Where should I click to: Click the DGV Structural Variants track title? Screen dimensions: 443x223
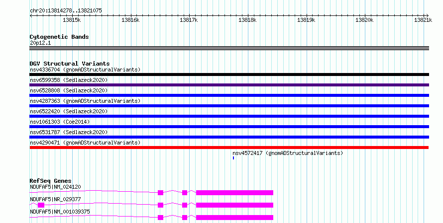coord(70,64)
